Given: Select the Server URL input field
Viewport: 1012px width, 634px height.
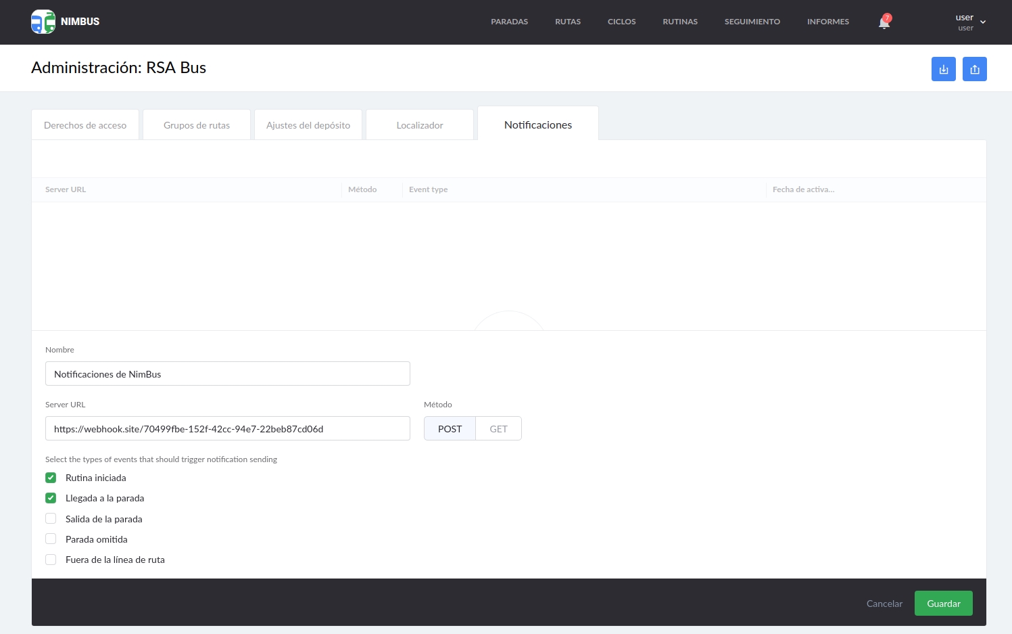Looking at the screenshot, I should click(227, 428).
